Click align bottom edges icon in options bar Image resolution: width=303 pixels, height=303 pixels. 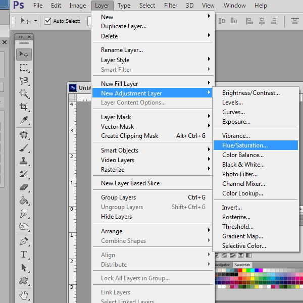click(234, 21)
